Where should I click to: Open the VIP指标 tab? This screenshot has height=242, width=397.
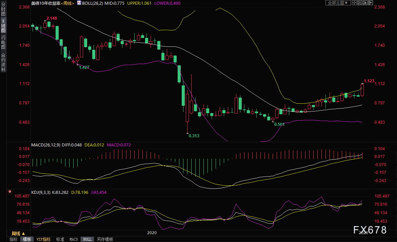pos(43,239)
